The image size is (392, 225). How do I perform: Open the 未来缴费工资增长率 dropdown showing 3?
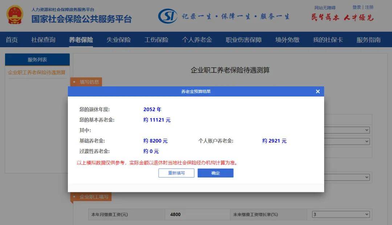pos(340,214)
